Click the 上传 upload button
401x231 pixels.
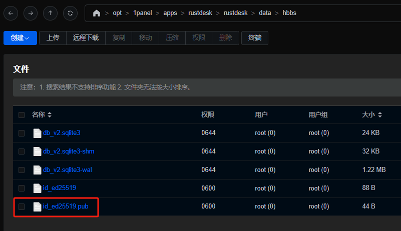tap(53, 38)
